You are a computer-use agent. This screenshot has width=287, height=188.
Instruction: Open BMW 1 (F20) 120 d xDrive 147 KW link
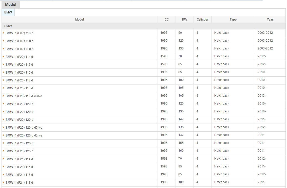coord(24,135)
